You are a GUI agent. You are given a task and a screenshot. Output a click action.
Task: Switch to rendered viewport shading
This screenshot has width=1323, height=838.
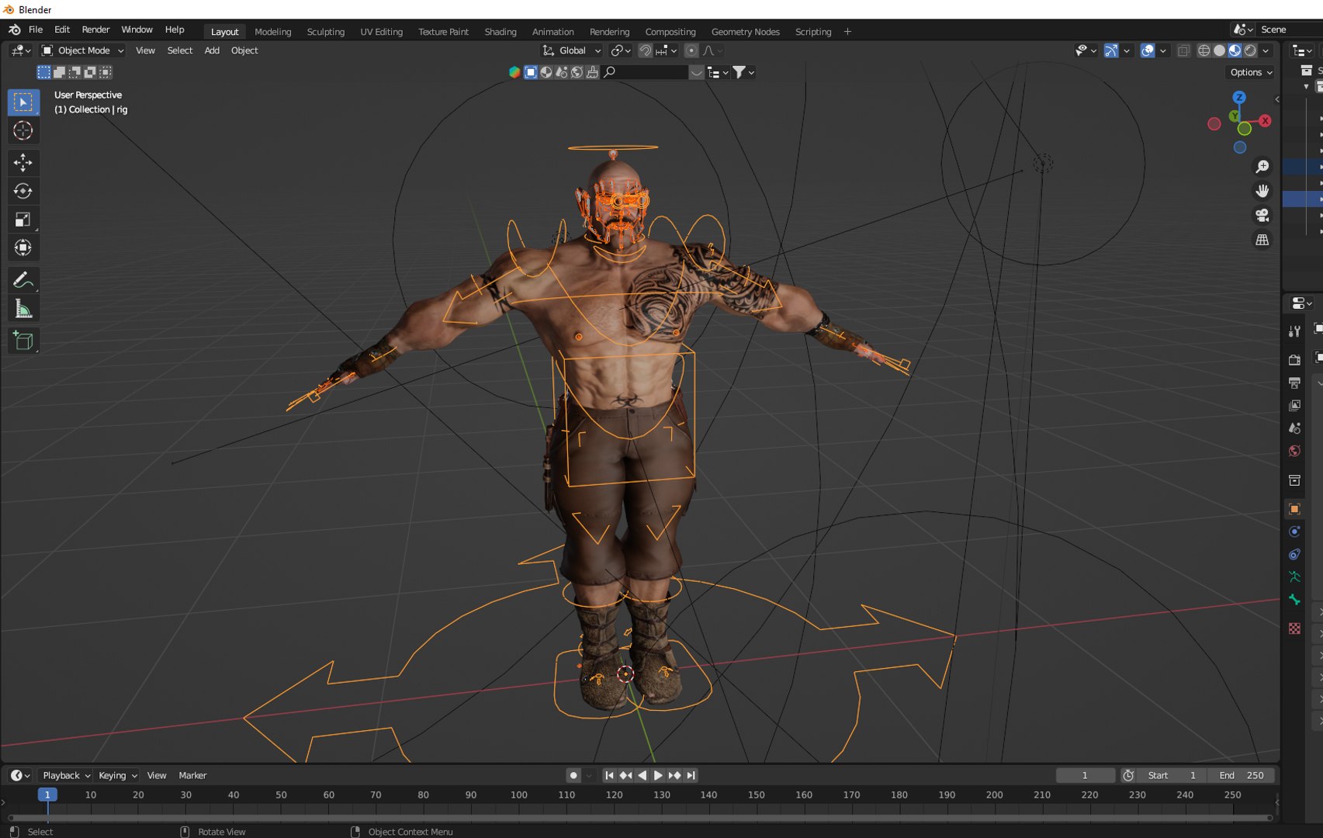[x=1250, y=50]
